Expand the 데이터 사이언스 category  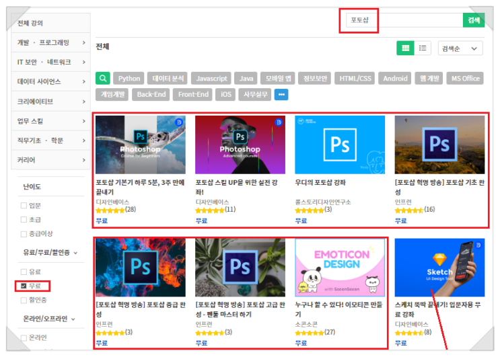pos(50,81)
